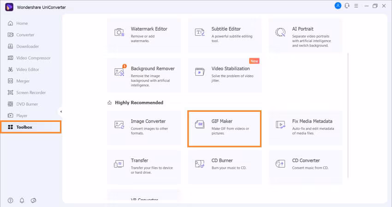Click 'Remove or add watermarks.' description
Screen dimensions: 392x207
pos(143,39)
